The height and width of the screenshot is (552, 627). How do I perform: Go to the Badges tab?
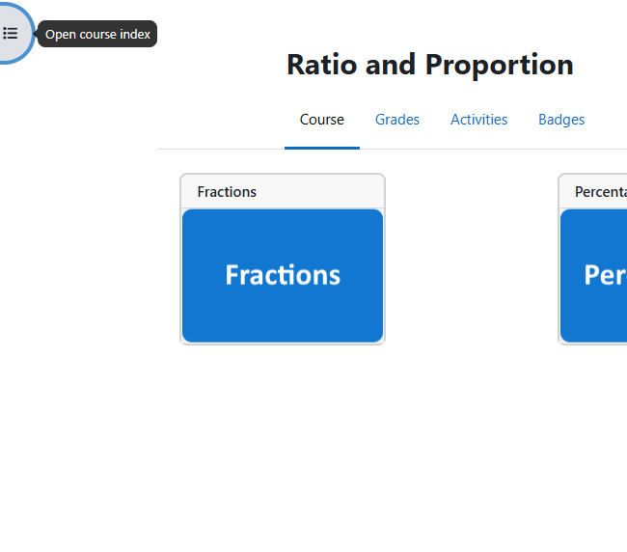[561, 120]
